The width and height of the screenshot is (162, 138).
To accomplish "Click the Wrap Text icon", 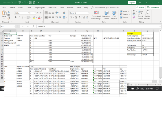I will coord(64,13).
